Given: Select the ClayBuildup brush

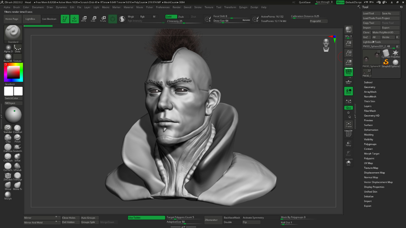Looking at the screenshot, I should [x=17, y=129].
